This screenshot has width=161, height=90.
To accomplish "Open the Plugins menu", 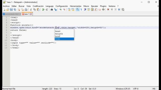I will 103,6.
